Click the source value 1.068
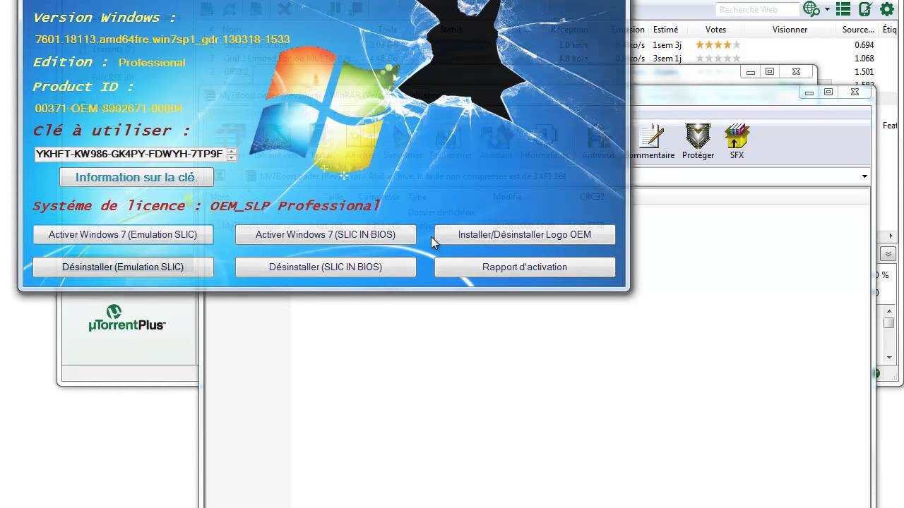The width and height of the screenshot is (904, 508). coord(864,59)
